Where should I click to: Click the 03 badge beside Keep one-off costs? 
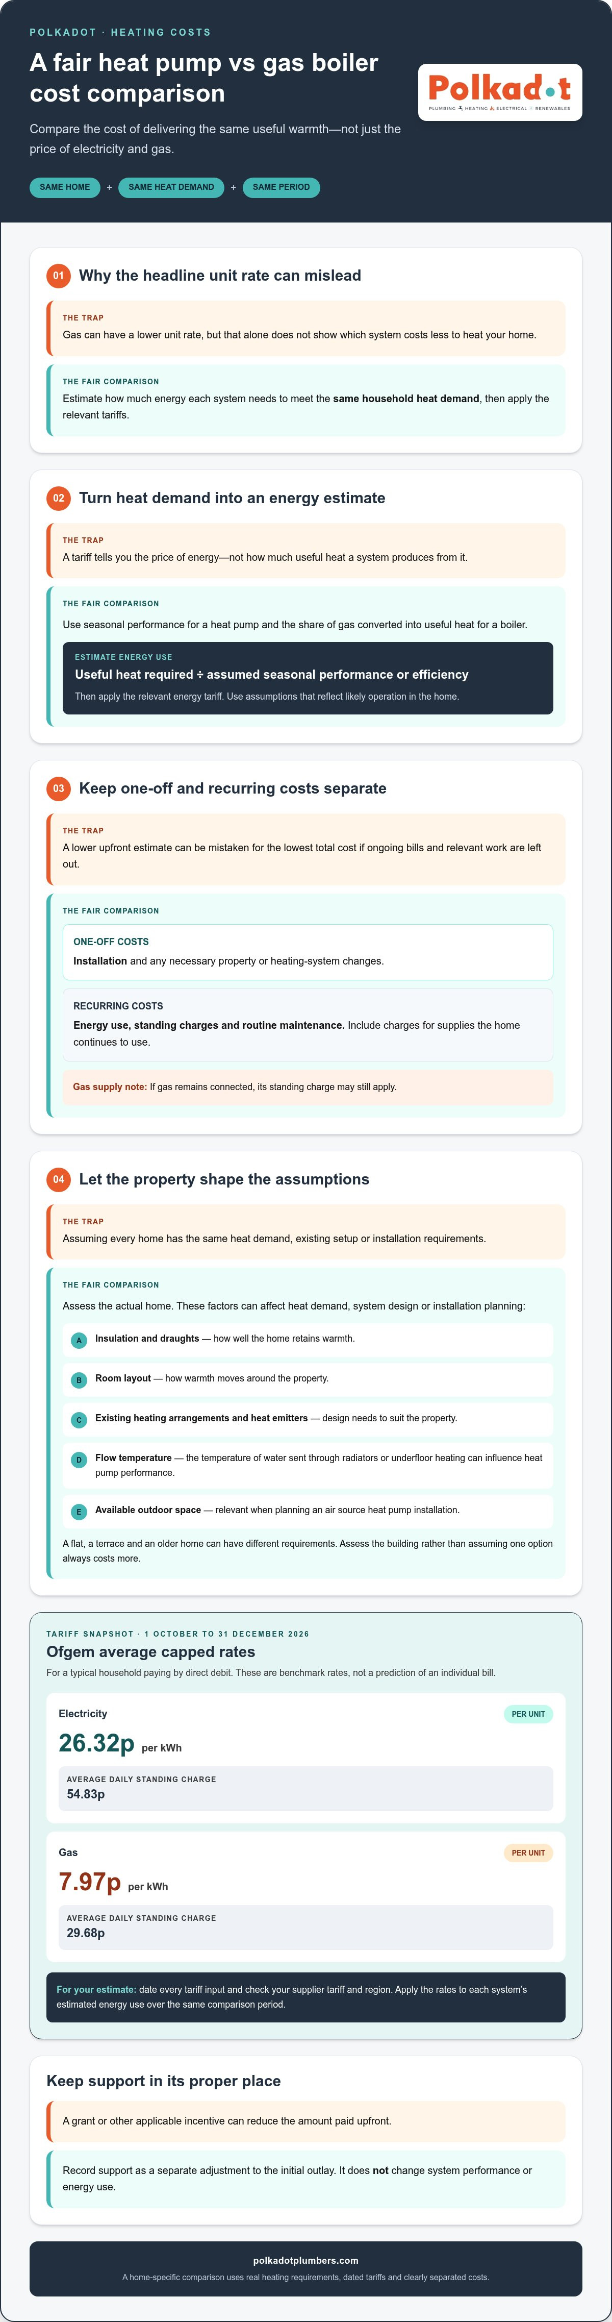tap(59, 789)
